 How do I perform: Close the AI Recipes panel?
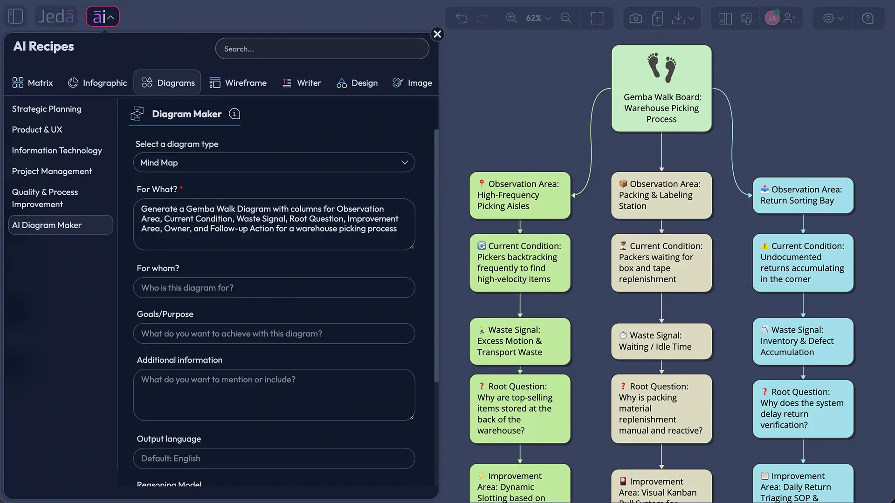point(437,34)
